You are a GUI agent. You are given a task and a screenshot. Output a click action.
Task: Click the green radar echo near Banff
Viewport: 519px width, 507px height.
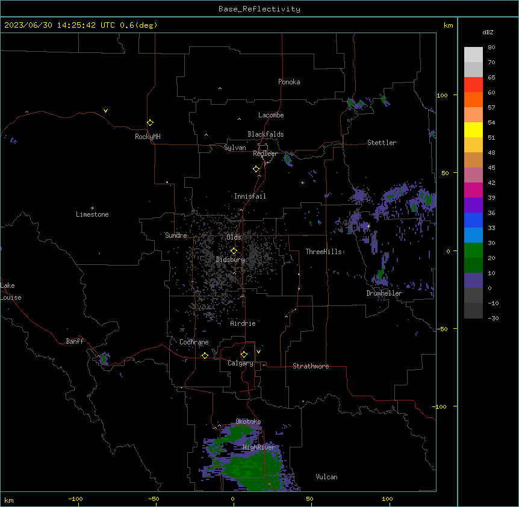pyautogui.click(x=104, y=358)
